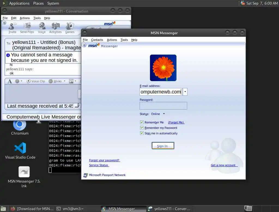Image resolution: width=279 pixels, height=212 pixels.
Task: Switch to yellows111 - Conver... taskbar item
Action: pos(169,209)
